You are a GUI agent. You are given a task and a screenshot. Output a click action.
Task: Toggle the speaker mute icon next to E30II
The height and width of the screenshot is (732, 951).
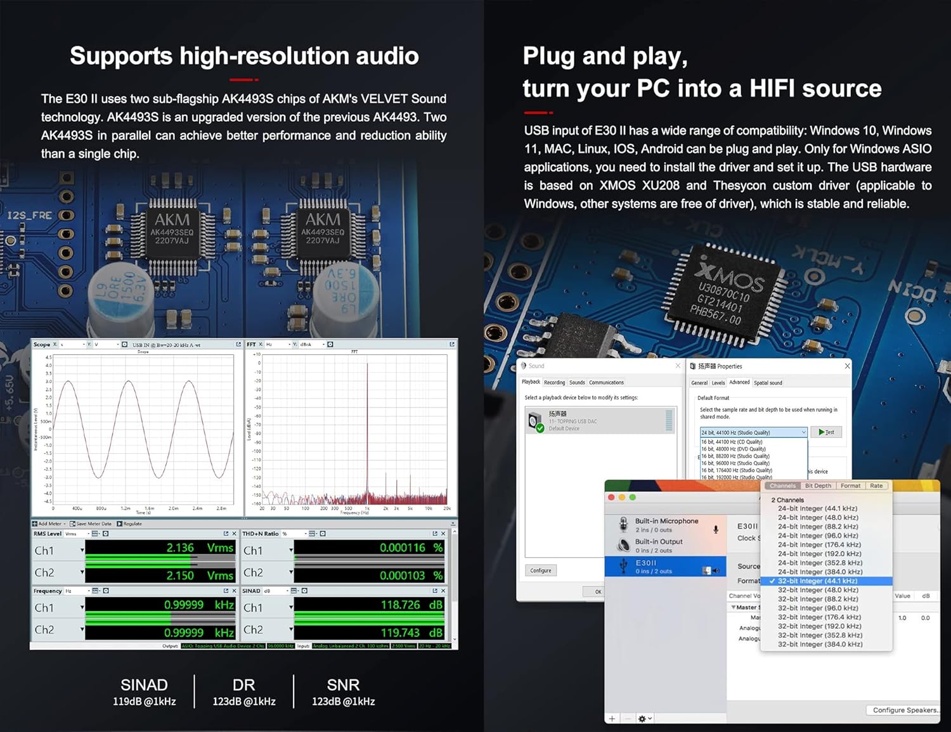[x=716, y=570]
